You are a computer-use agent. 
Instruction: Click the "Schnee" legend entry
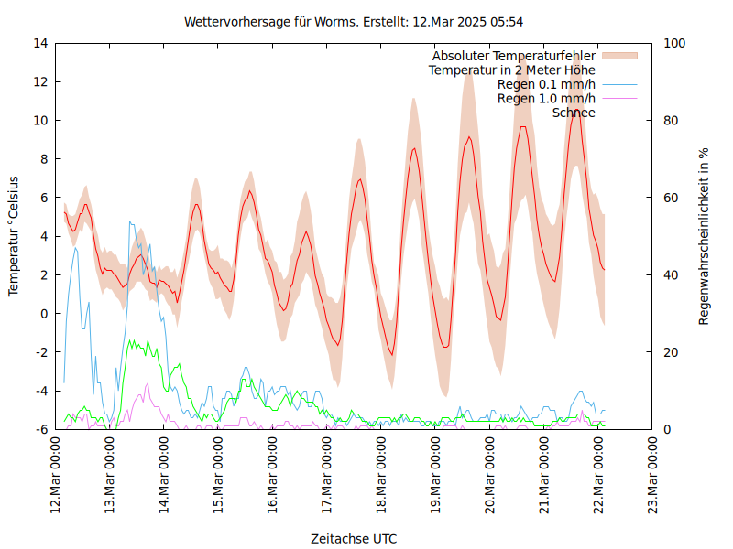tap(574, 113)
